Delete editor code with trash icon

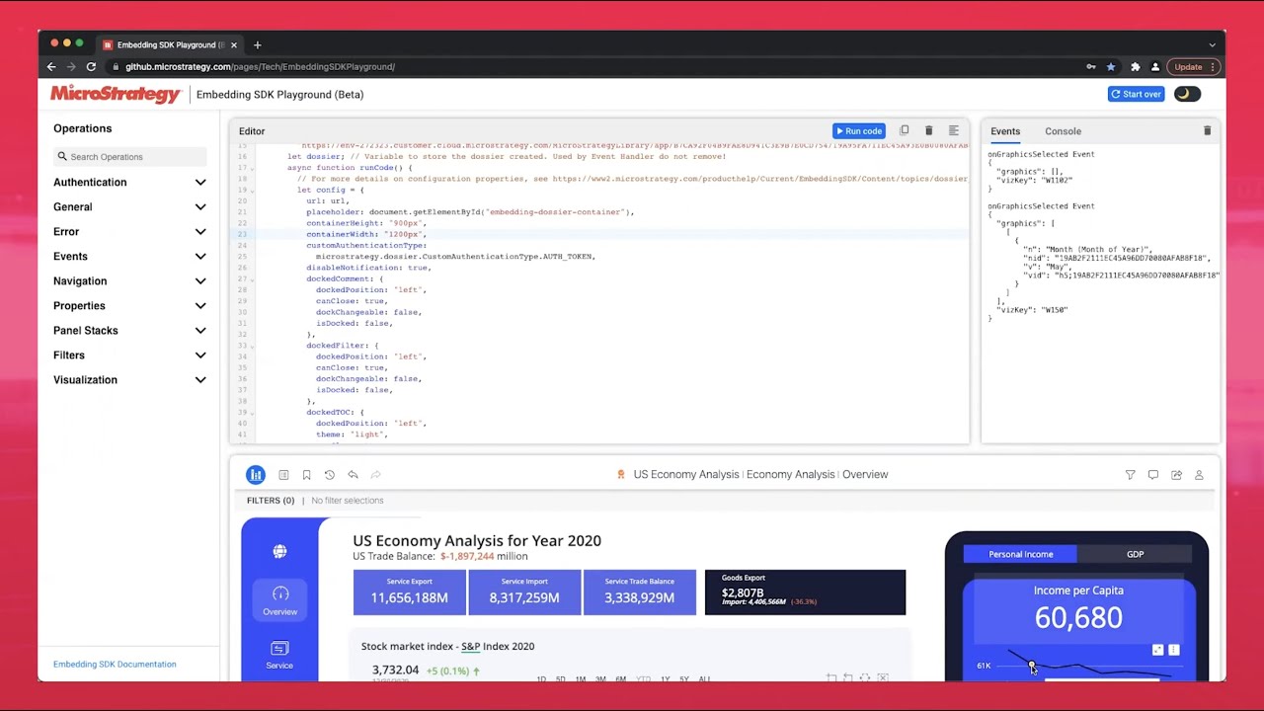(x=928, y=130)
